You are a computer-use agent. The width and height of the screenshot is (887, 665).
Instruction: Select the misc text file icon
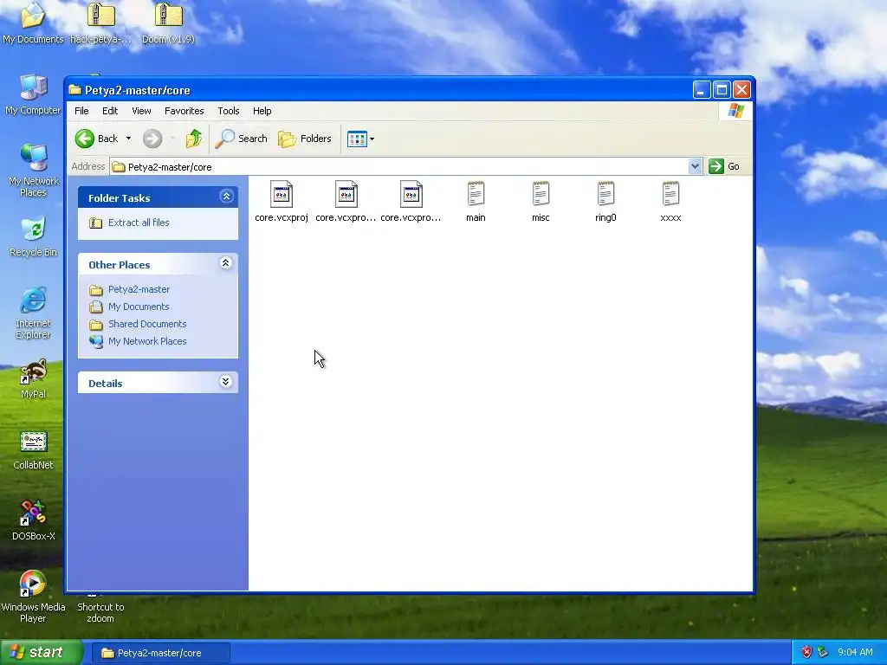(x=541, y=194)
